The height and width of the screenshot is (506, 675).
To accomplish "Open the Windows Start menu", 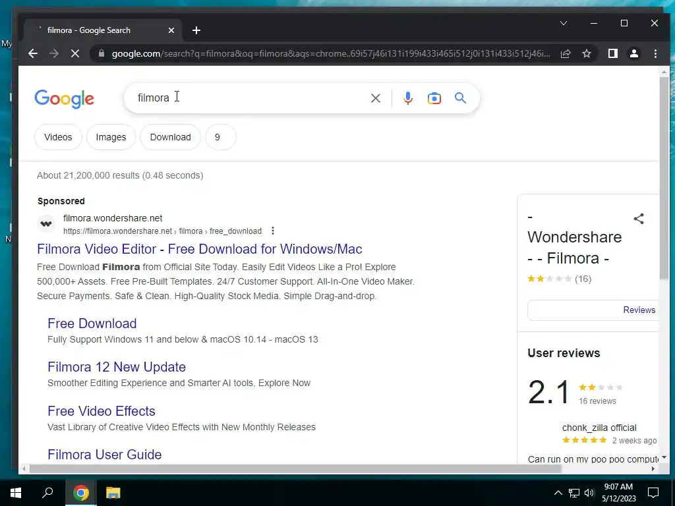I will 16,493.
